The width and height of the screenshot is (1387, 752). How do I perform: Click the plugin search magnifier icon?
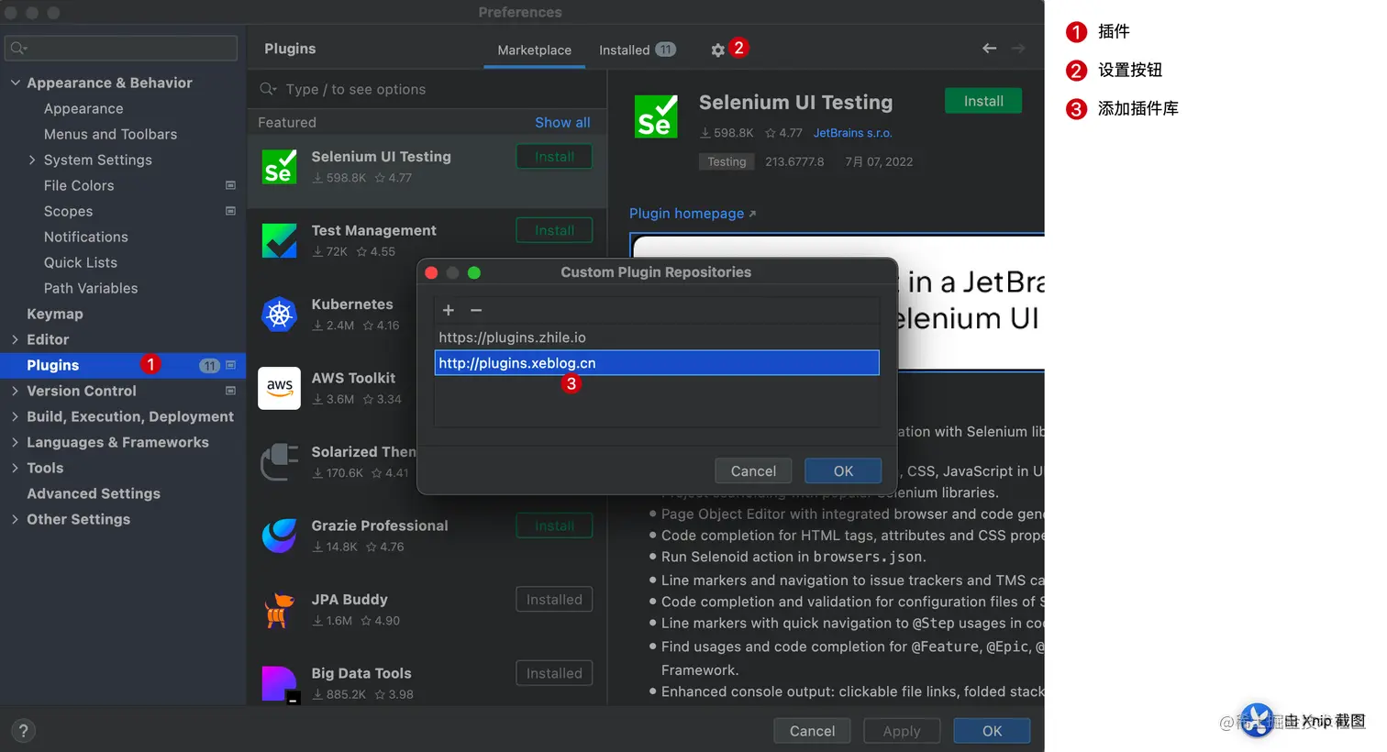pyautogui.click(x=268, y=89)
